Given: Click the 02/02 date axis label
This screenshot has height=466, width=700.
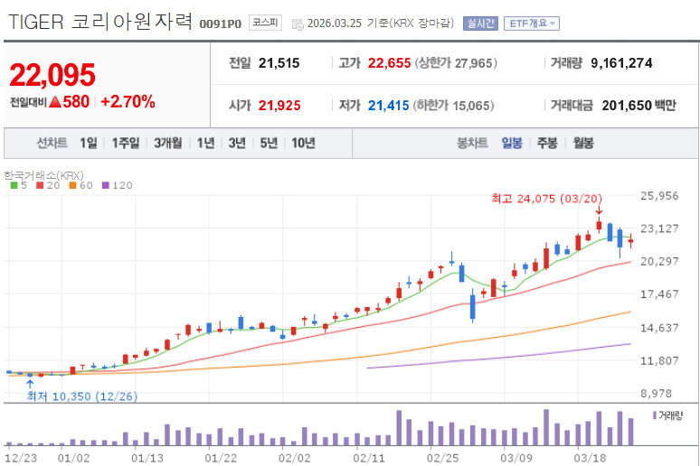Looking at the screenshot, I should coord(294,458).
